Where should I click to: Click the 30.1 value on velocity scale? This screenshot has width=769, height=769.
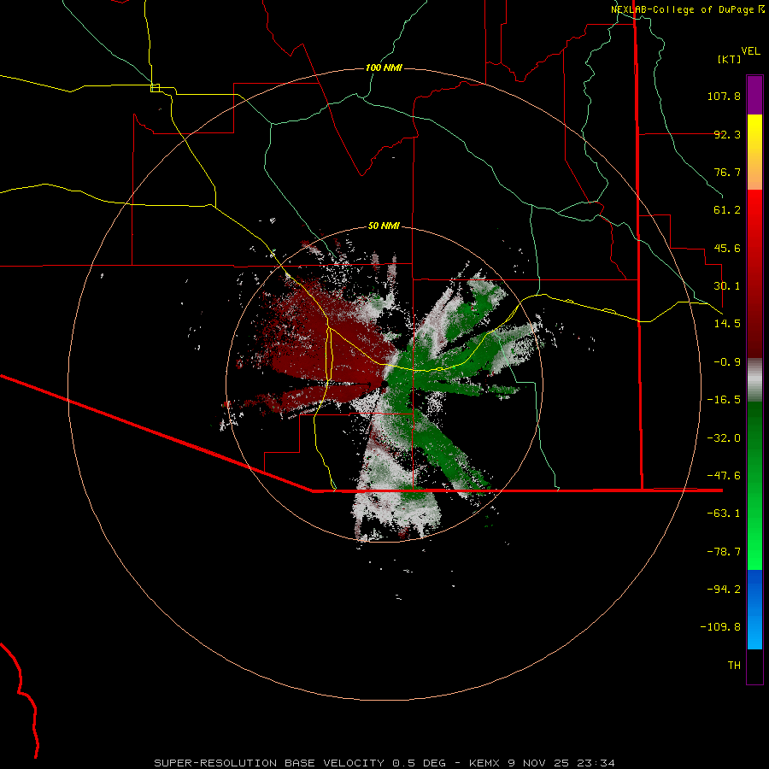pos(727,286)
